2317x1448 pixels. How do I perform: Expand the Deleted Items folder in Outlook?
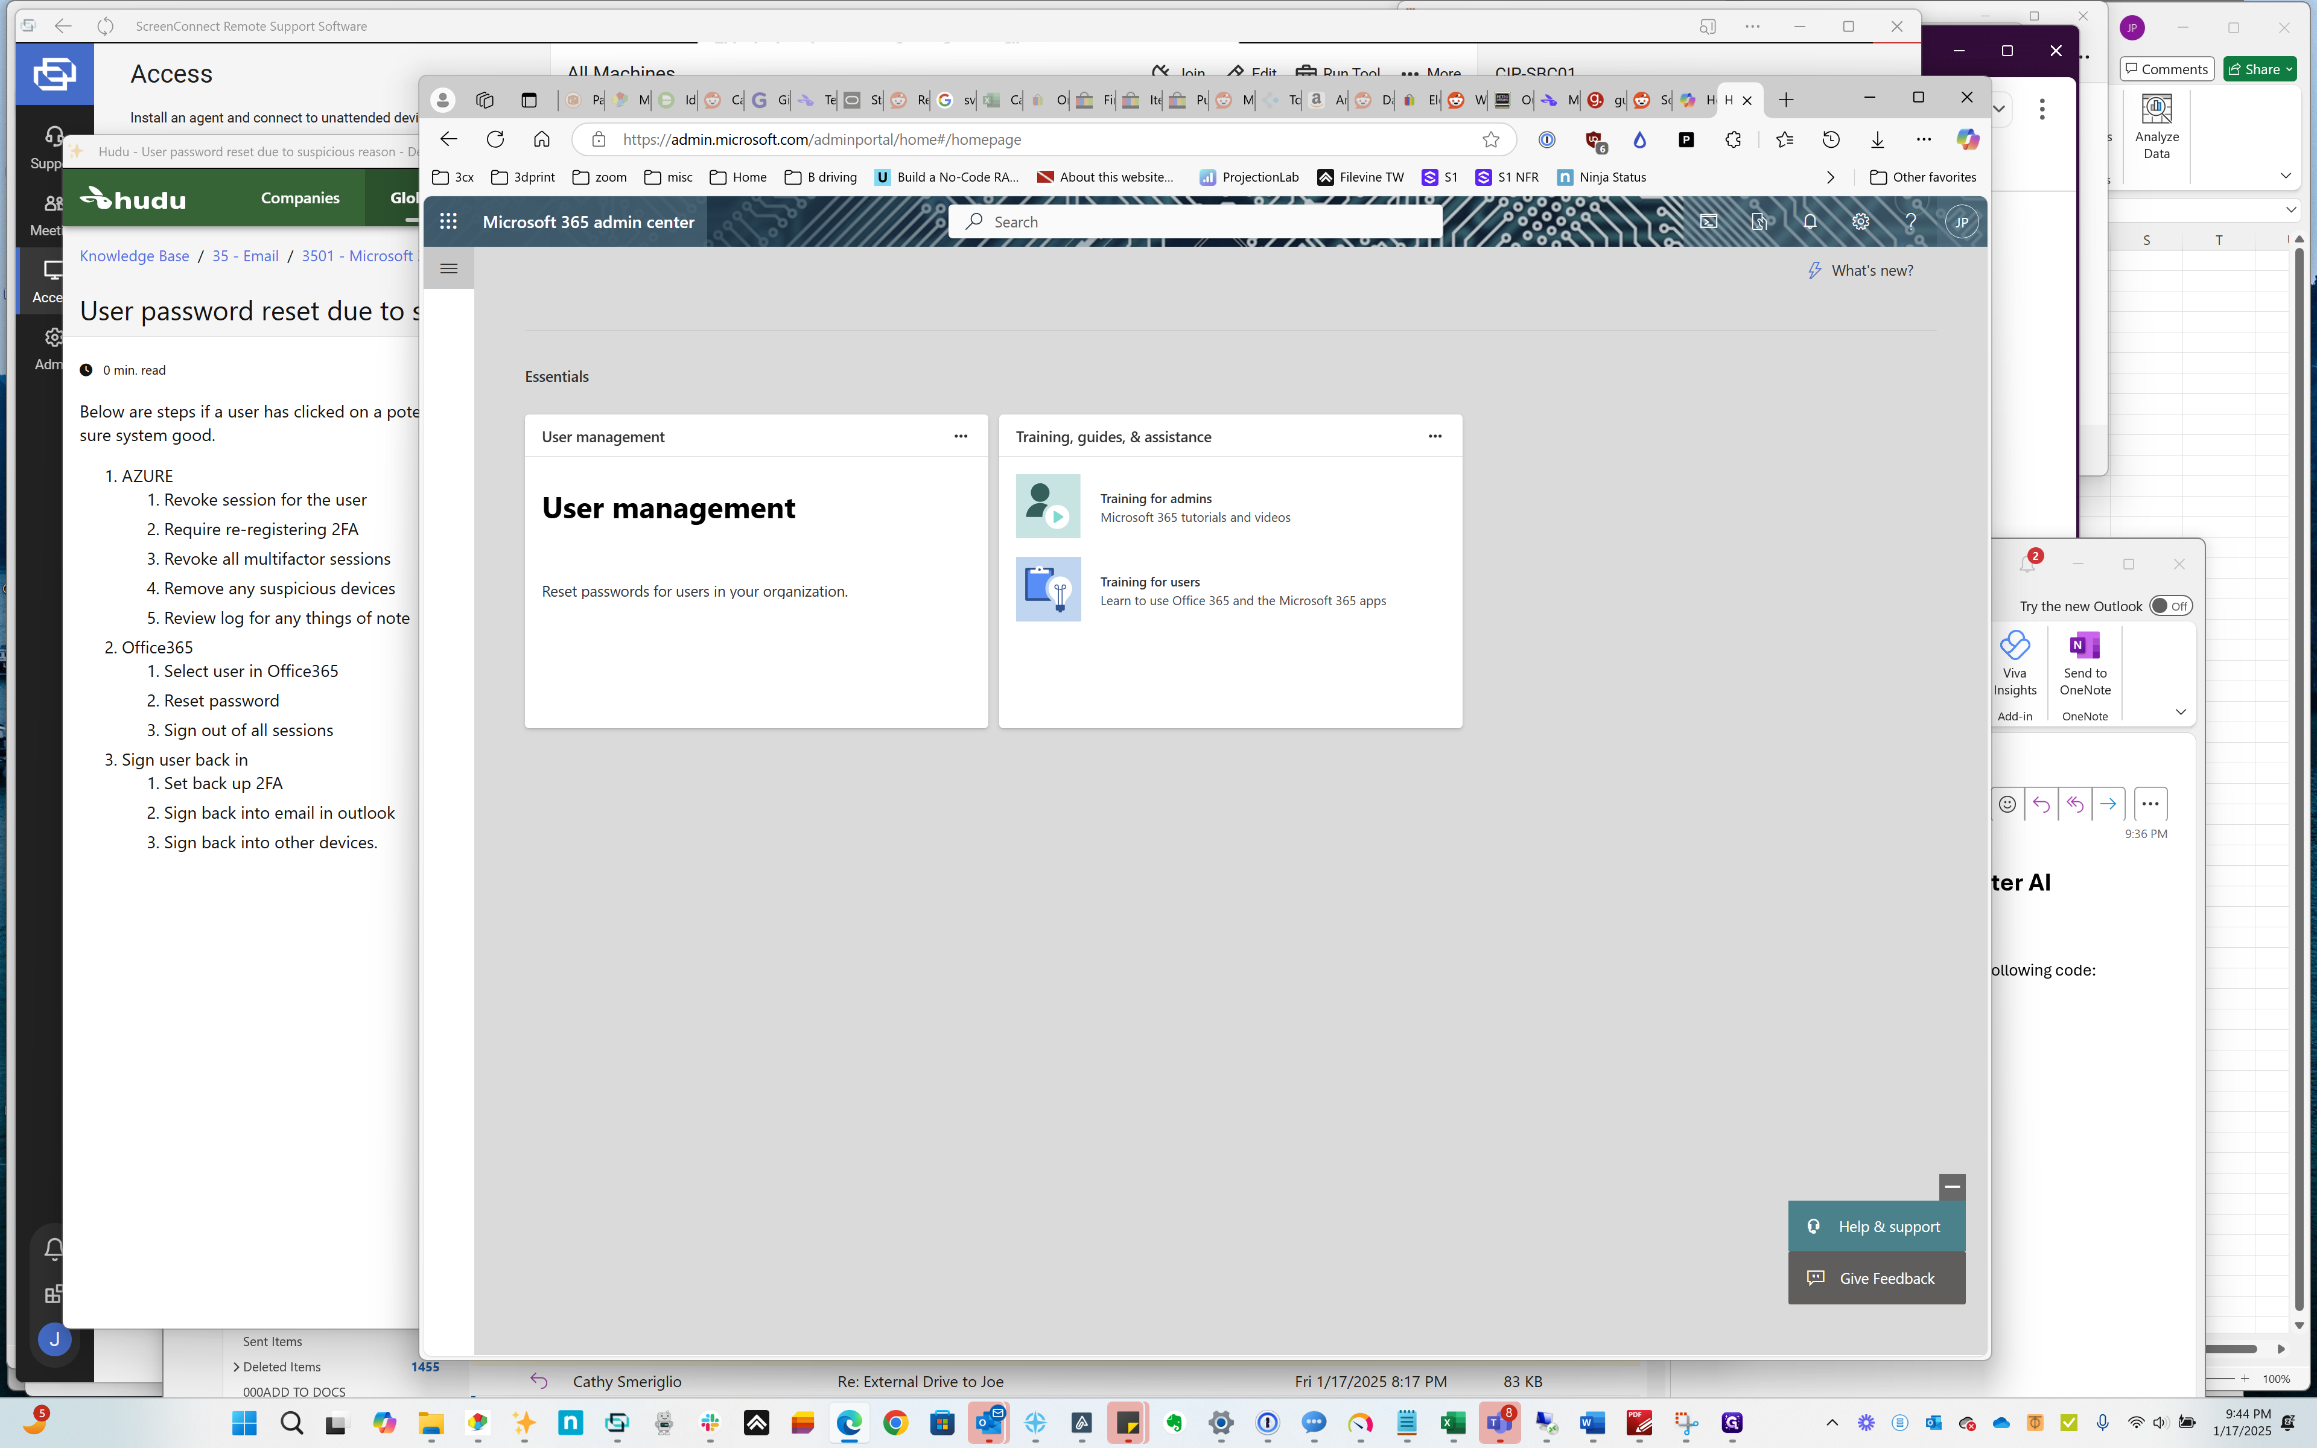[x=235, y=1367]
